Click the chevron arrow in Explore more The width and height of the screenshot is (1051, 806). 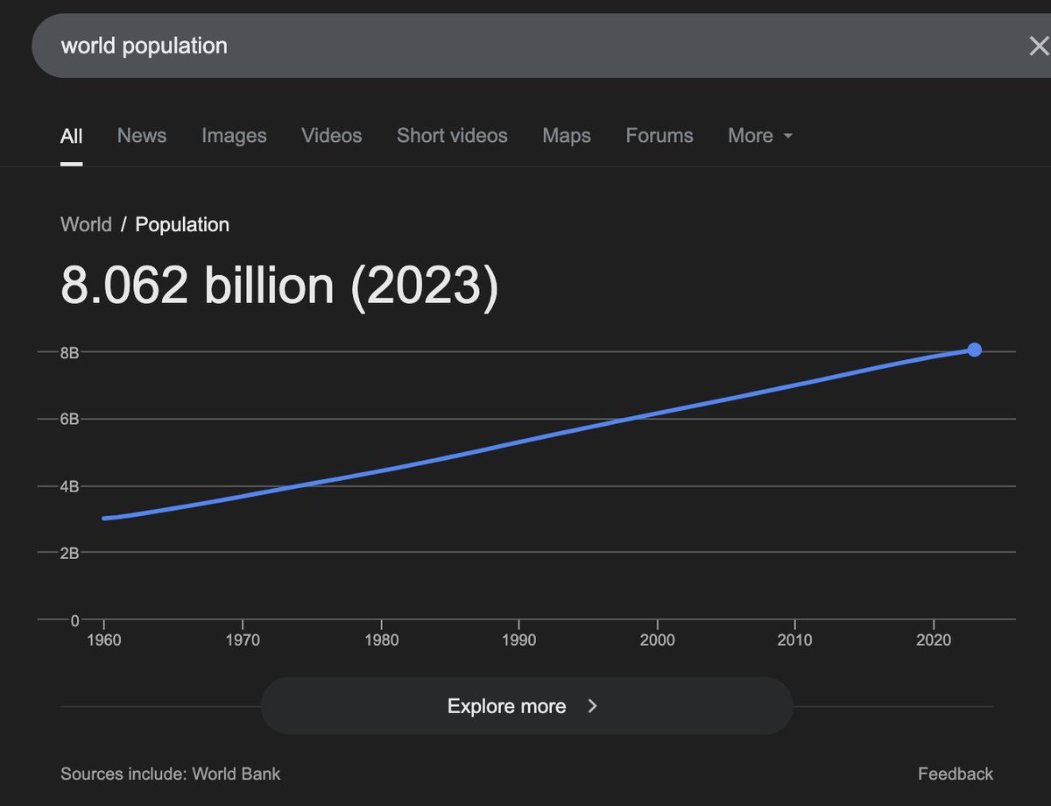(x=593, y=706)
